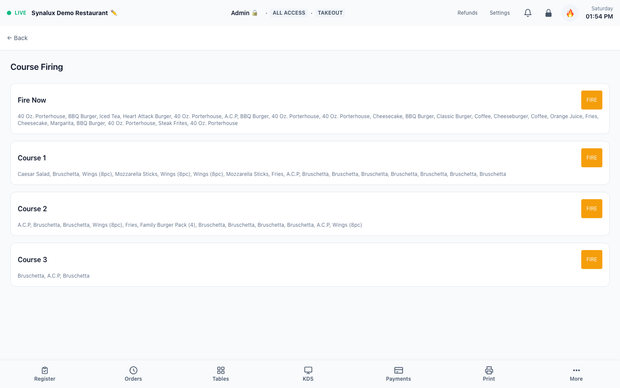This screenshot has height=388, width=620.
Task: Click the Course 3 card title
Action: [x=32, y=260]
